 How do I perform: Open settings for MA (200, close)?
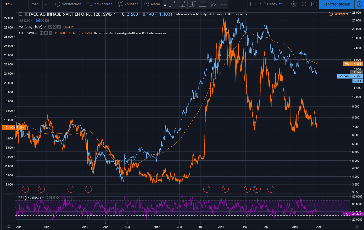(55, 27)
